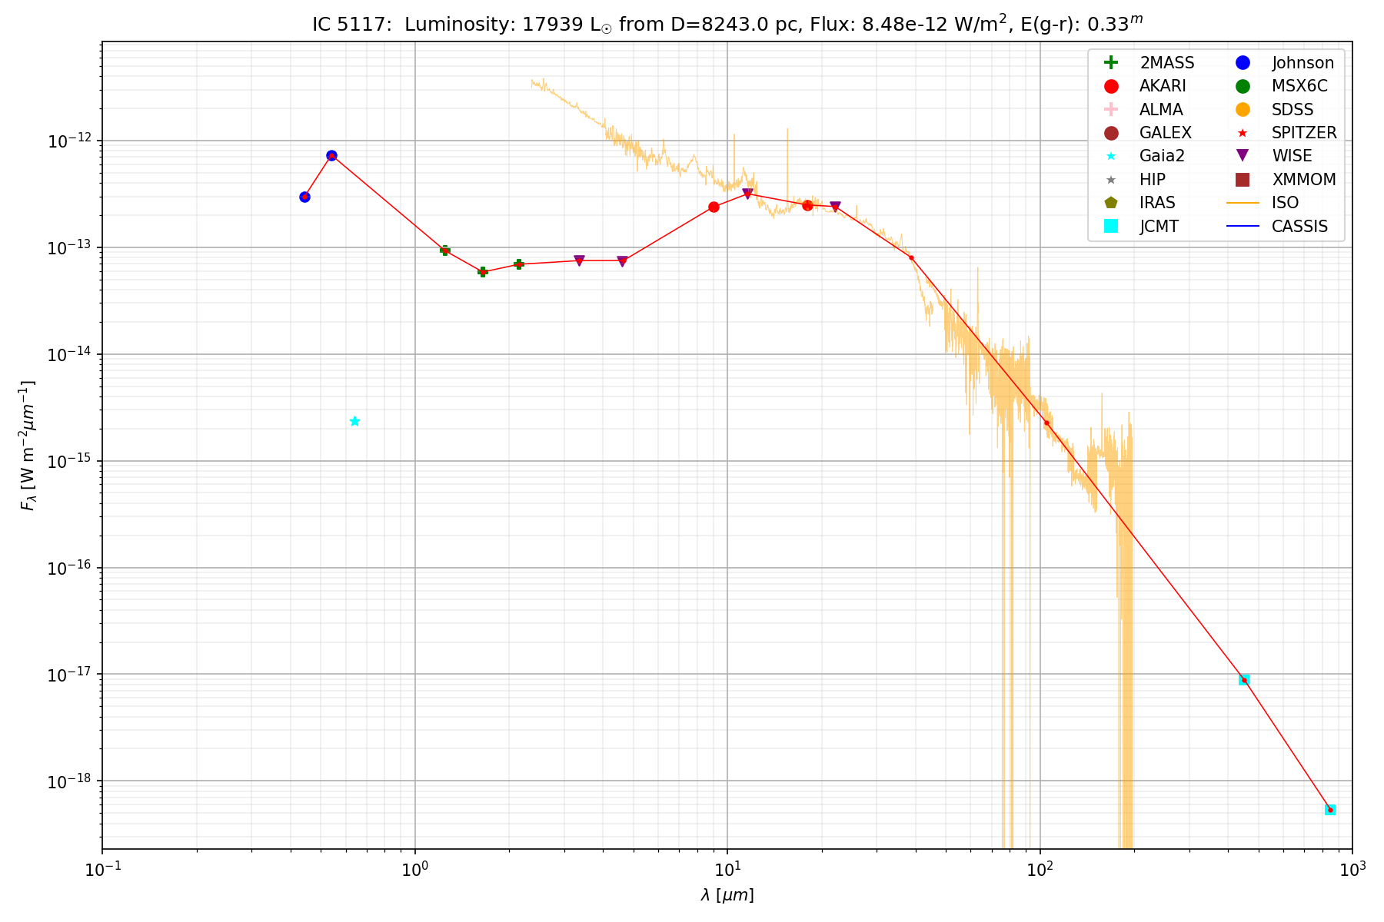Click the CASSIS blue line legend sample
Screen dimensions: 1384x922
tap(1243, 226)
